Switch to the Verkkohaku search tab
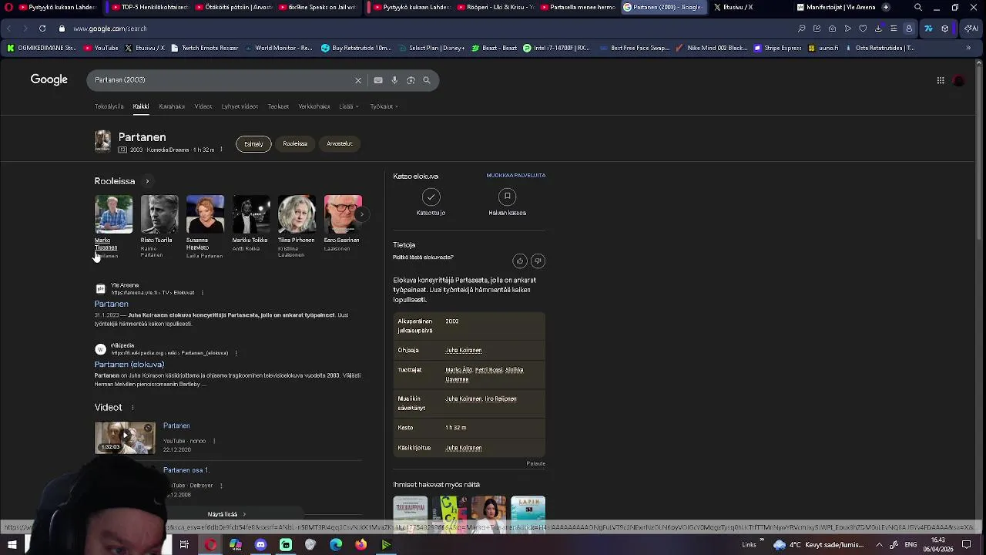 pos(314,106)
